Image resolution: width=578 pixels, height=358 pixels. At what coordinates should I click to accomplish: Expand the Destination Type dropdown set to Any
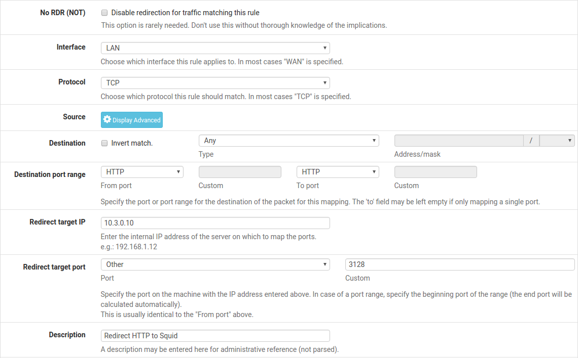point(288,141)
